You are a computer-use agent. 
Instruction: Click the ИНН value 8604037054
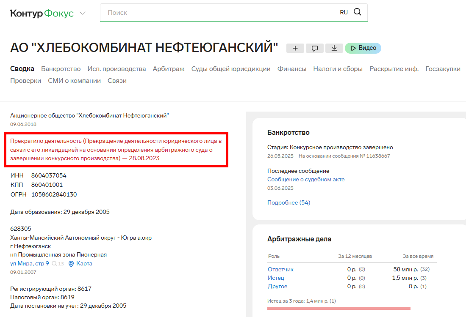click(49, 175)
